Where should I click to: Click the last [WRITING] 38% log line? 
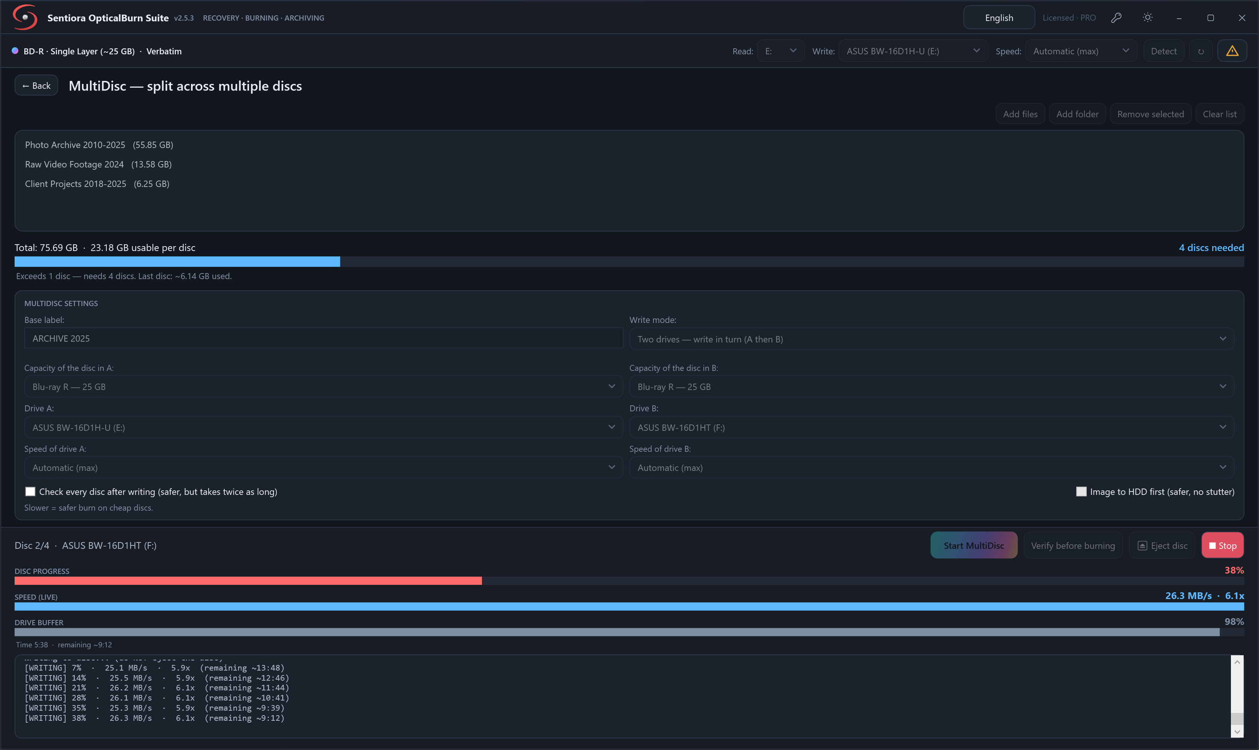coord(155,718)
